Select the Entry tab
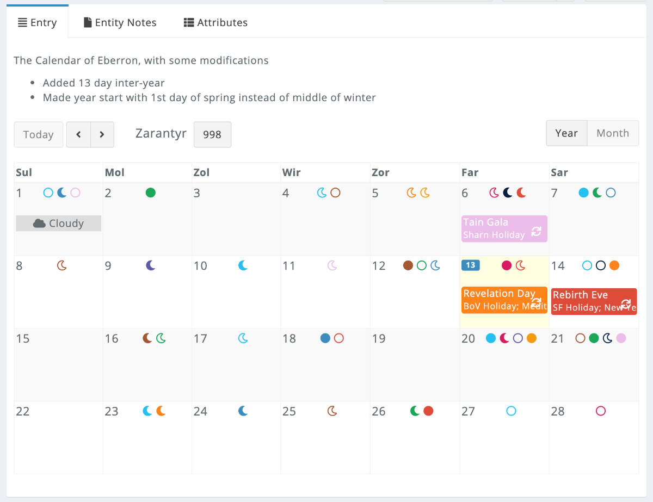This screenshot has width=653, height=502. pos(37,22)
